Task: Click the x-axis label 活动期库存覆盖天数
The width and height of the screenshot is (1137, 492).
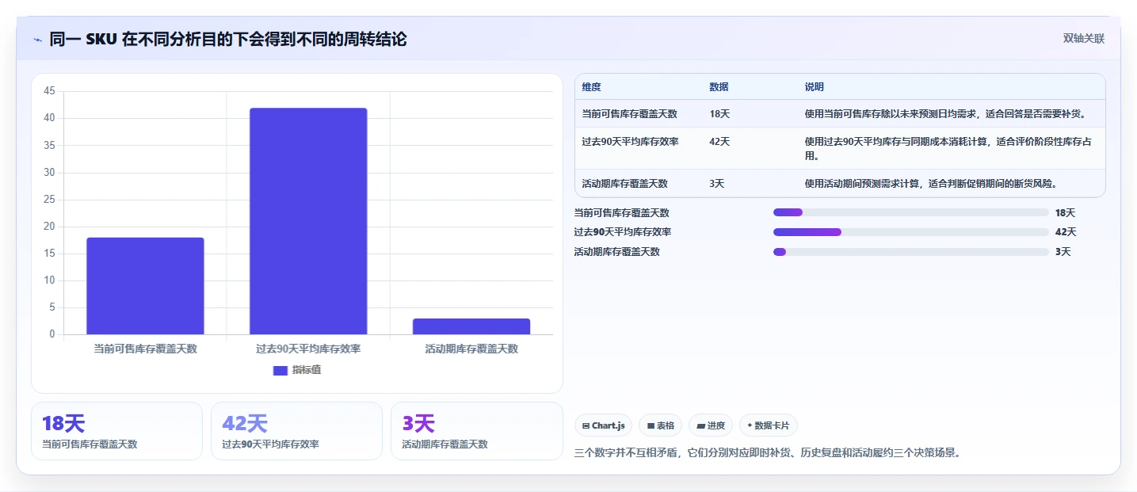Action: (x=471, y=349)
